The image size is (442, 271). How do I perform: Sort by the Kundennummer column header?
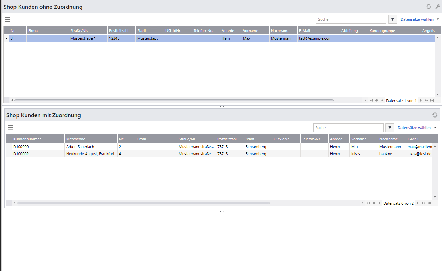coord(38,139)
